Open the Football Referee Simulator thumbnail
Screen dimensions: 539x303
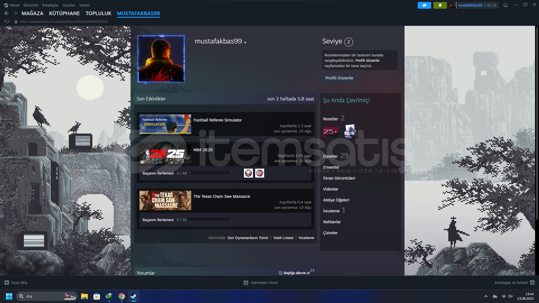pyautogui.click(x=165, y=124)
